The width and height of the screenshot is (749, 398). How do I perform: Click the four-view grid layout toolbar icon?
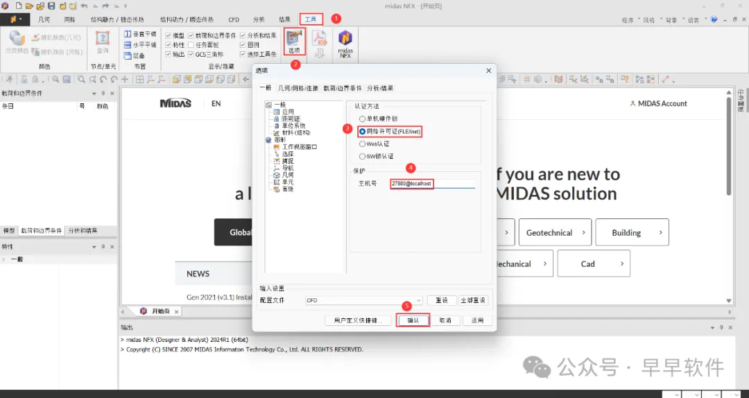click(140, 79)
